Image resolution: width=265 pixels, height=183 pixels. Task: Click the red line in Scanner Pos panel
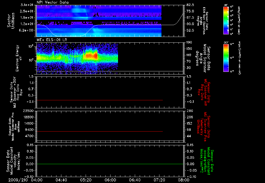click(x=100, y=131)
